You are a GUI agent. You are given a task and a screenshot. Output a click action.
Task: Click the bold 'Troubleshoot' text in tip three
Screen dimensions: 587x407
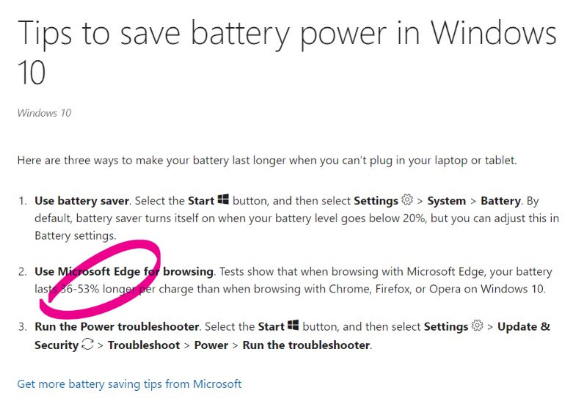pos(144,345)
